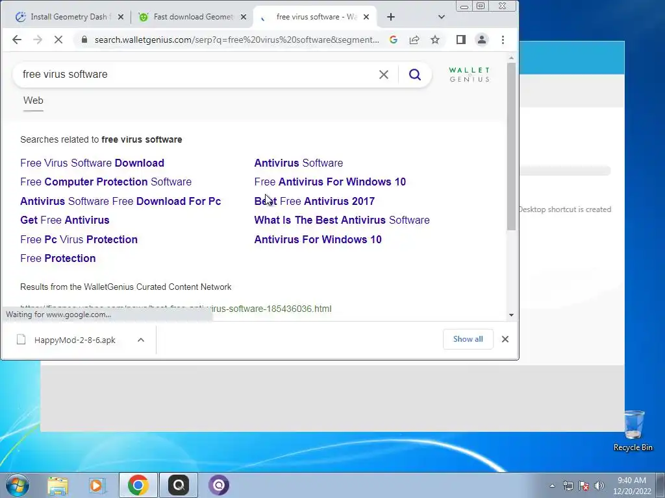Open the Get Free Antivirus link
The width and height of the screenshot is (665, 498).
pos(64,220)
